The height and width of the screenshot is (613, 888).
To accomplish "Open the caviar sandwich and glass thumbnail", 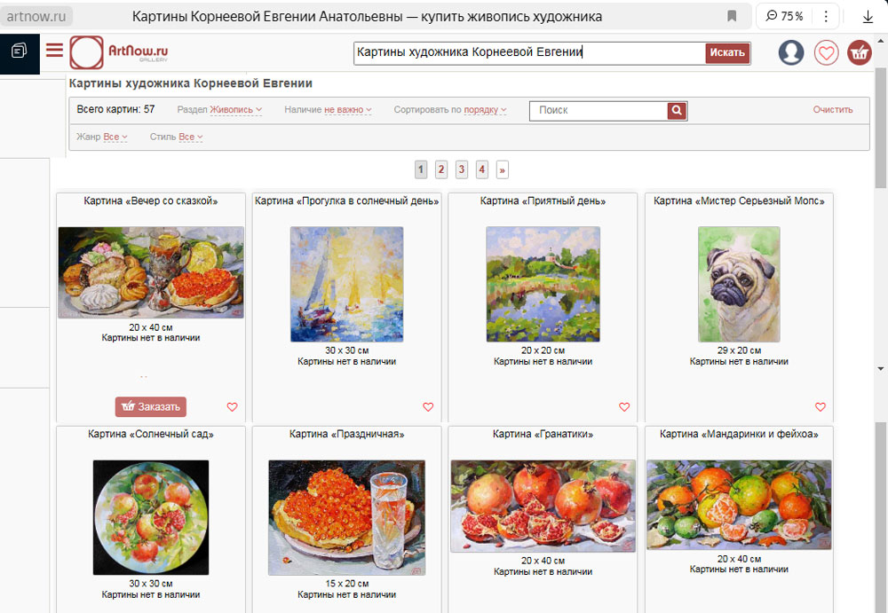I will 346,517.
